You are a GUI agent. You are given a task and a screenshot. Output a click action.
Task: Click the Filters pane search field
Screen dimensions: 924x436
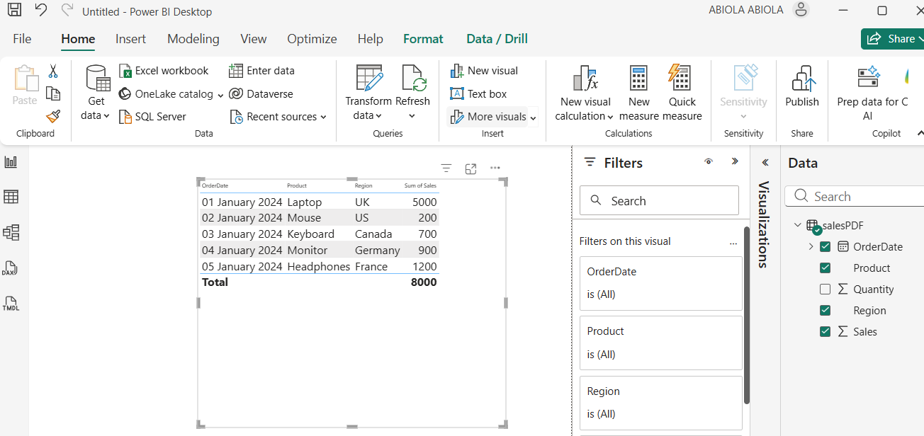coord(659,201)
